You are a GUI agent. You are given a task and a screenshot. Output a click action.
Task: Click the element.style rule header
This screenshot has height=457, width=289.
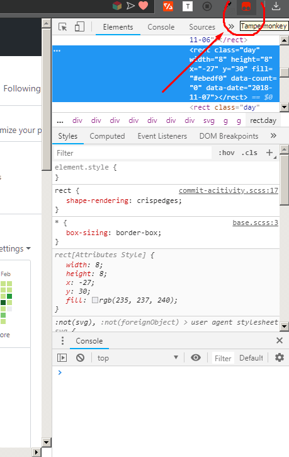[x=86, y=167]
